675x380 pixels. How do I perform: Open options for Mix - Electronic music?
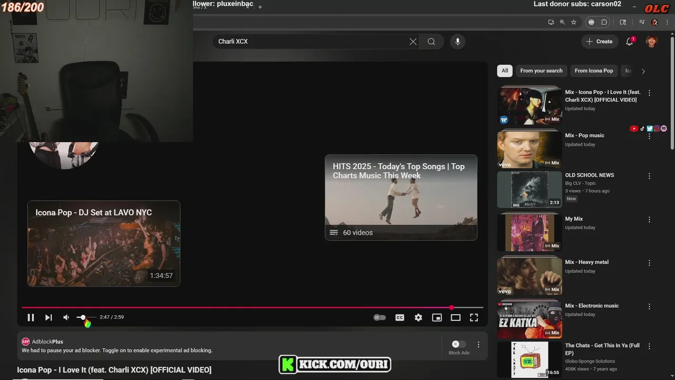[649, 307]
